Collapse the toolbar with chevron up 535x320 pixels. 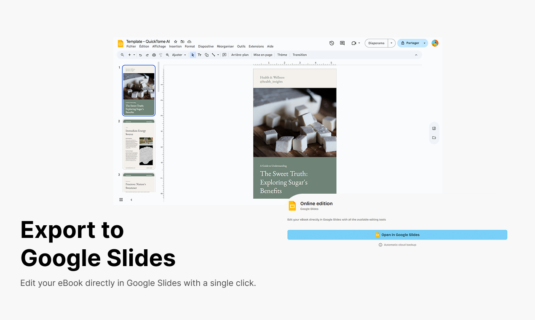coord(416,55)
